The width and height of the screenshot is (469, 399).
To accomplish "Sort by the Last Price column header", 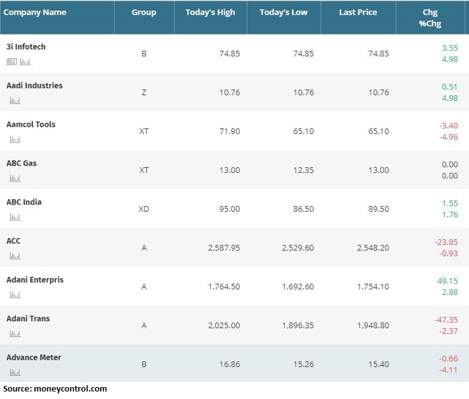I will (358, 13).
